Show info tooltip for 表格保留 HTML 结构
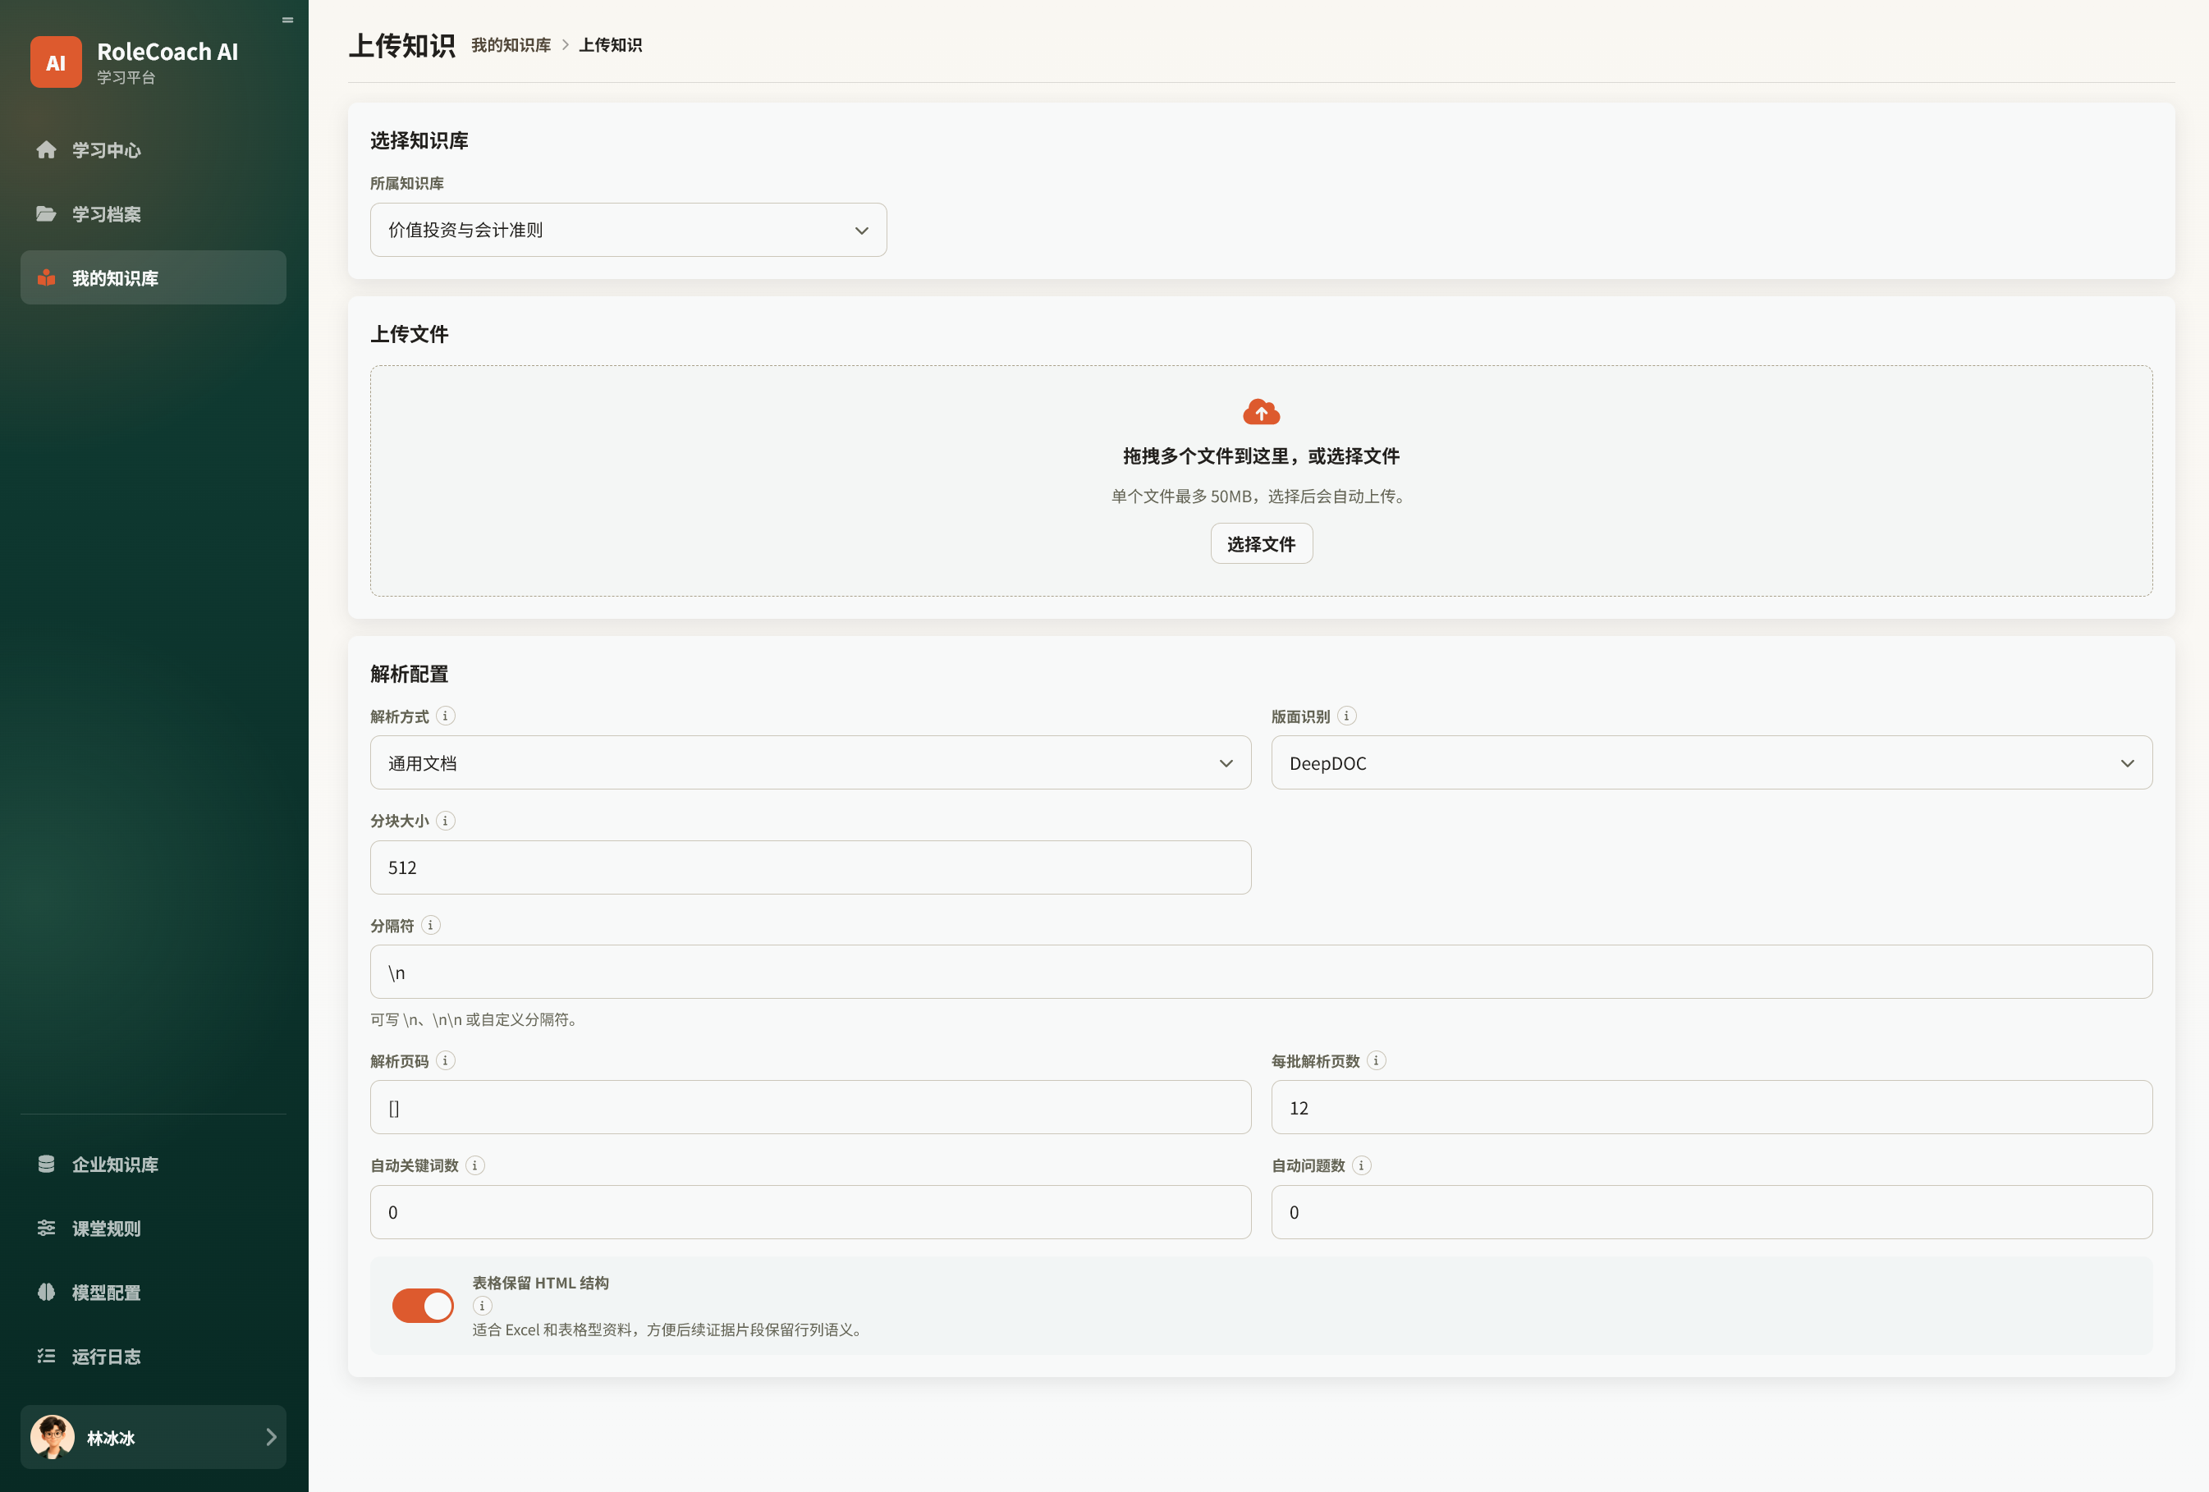The image size is (2209, 1492). [482, 1306]
